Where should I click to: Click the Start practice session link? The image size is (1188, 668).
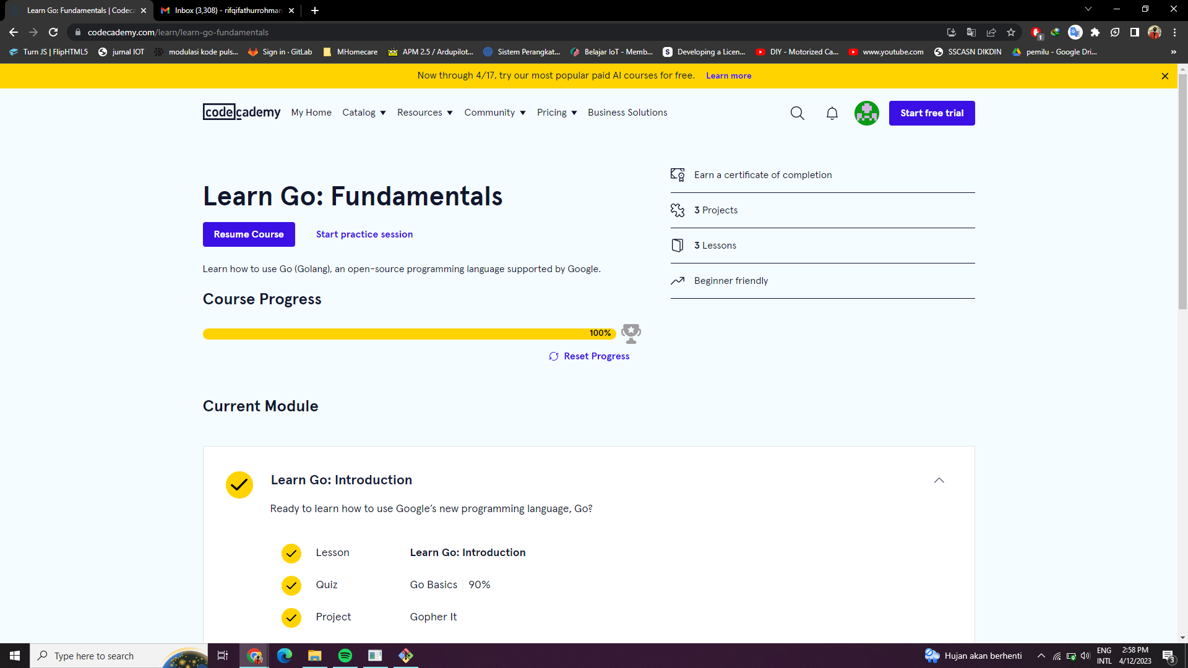click(364, 234)
